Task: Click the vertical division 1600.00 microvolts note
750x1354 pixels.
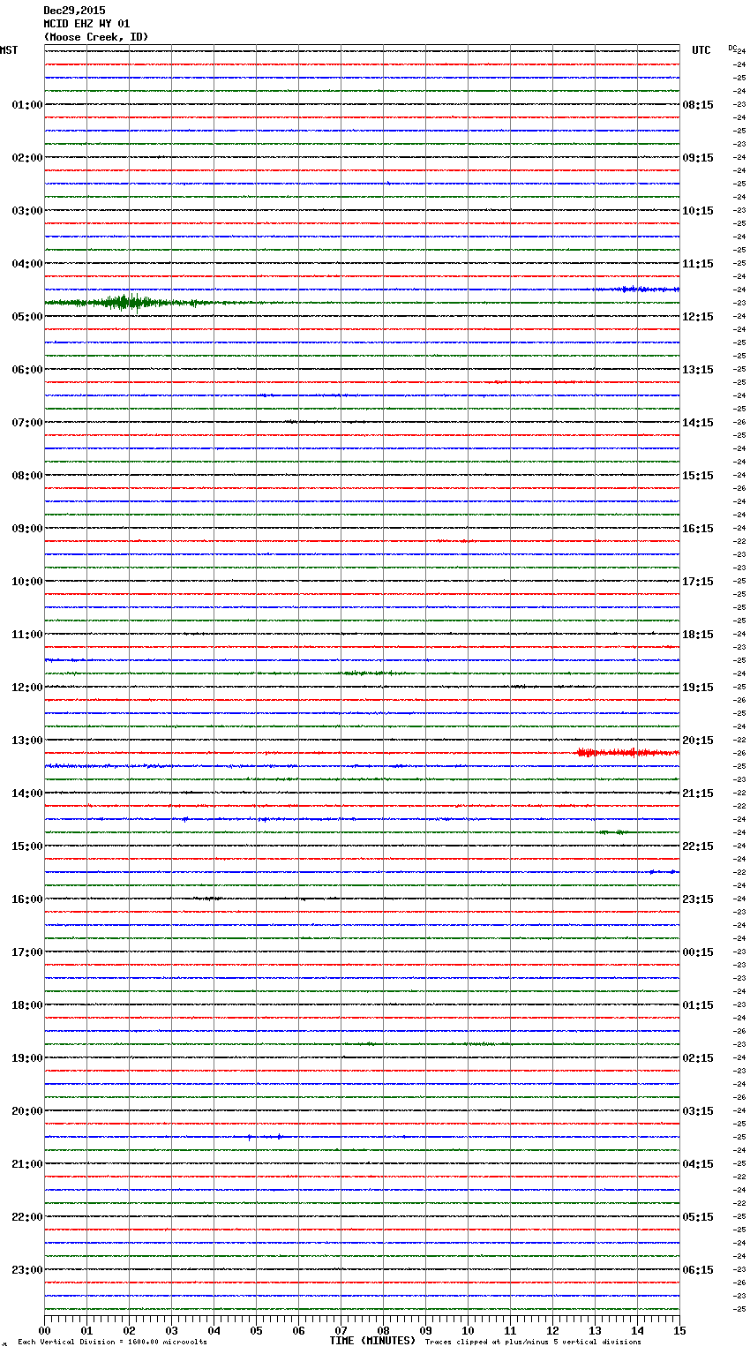Action: click(x=112, y=1342)
